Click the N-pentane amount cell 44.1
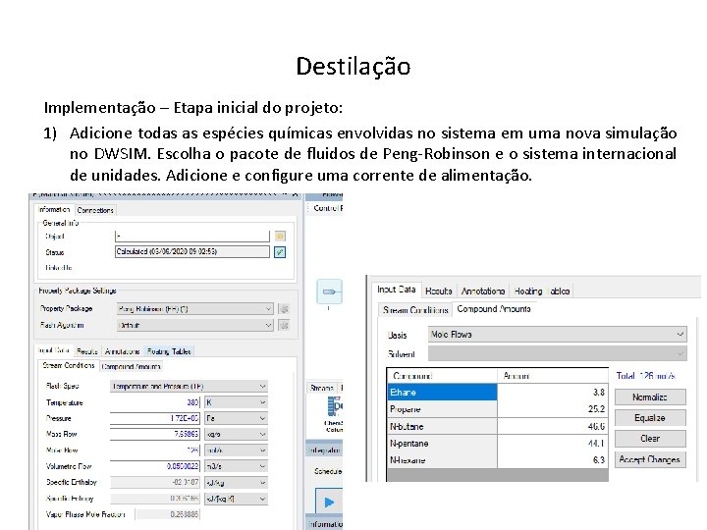707x530 pixels. tap(553, 444)
